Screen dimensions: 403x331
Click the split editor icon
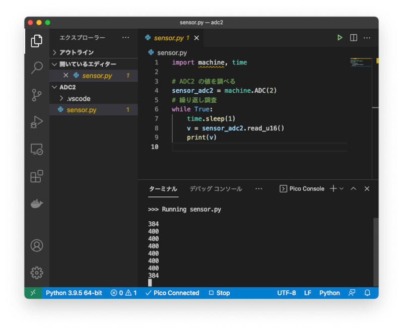pos(354,38)
